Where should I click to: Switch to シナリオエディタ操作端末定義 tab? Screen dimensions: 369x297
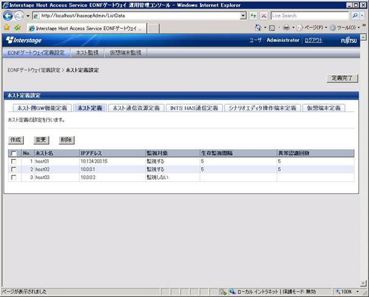pos(262,108)
